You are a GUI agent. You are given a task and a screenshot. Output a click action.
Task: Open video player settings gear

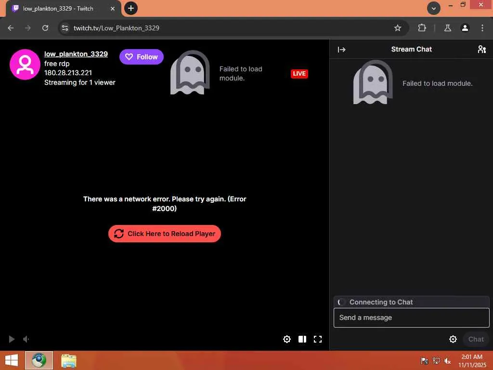(x=287, y=339)
